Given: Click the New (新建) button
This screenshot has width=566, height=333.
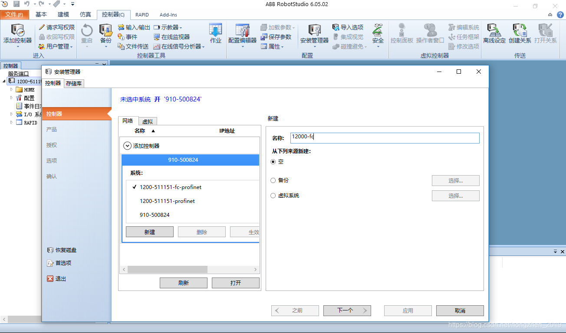Looking at the screenshot, I should 150,232.
